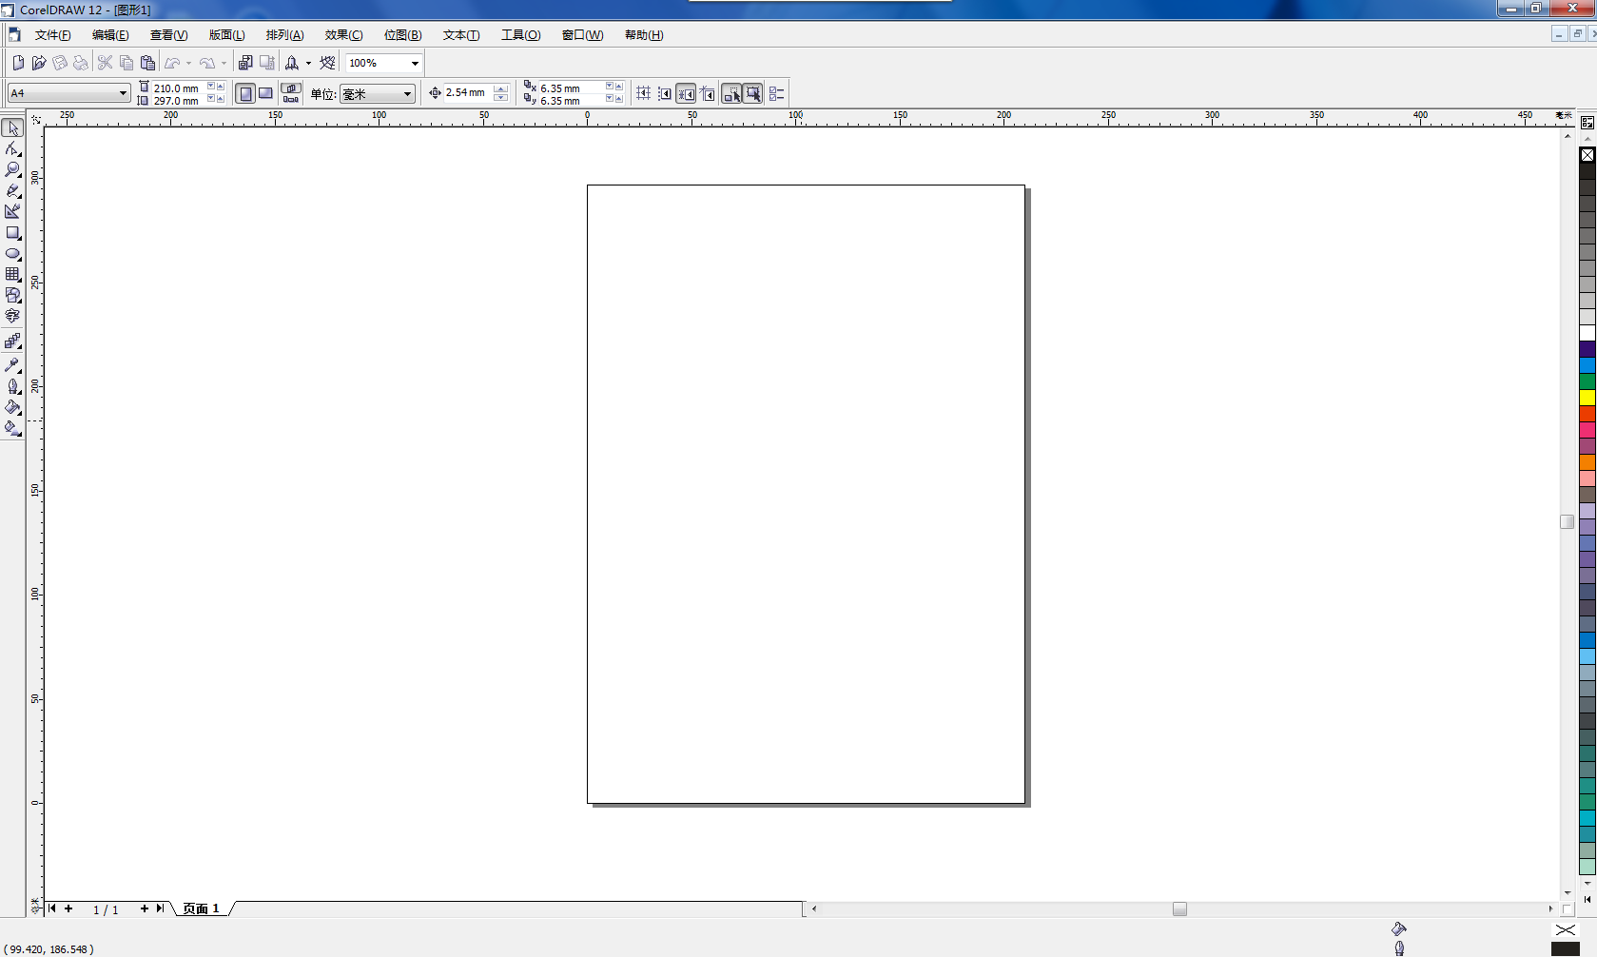
Task: Click the horizontal scrollbar thumb
Action: tap(1179, 908)
